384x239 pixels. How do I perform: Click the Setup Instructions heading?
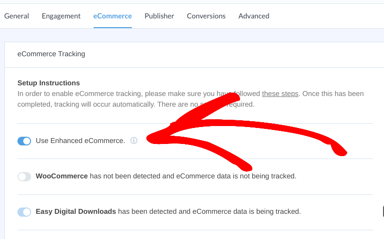pyautogui.click(x=49, y=83)
